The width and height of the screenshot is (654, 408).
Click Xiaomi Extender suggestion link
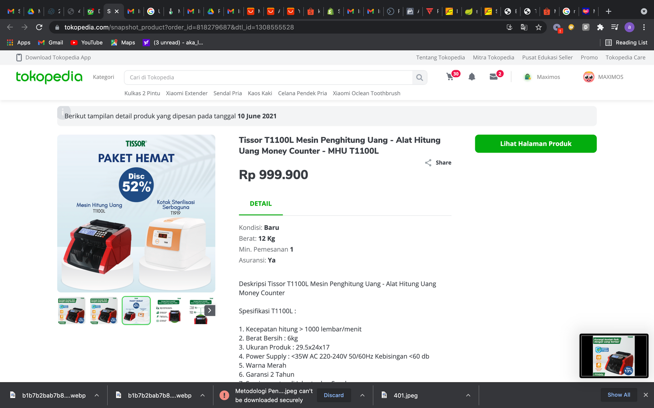click(x=187, y=93)
